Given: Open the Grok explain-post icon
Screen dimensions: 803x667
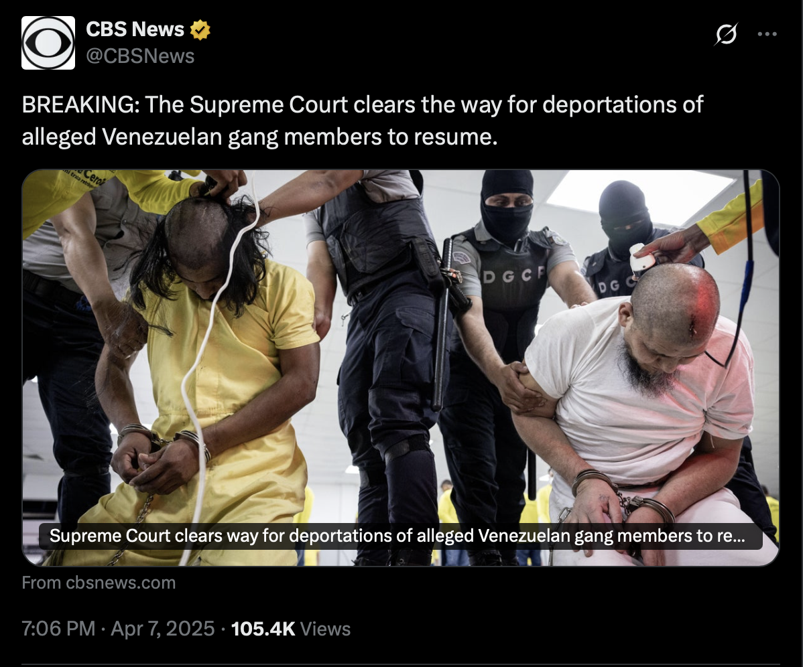Looking at the screenshot, I should [726, 34].
